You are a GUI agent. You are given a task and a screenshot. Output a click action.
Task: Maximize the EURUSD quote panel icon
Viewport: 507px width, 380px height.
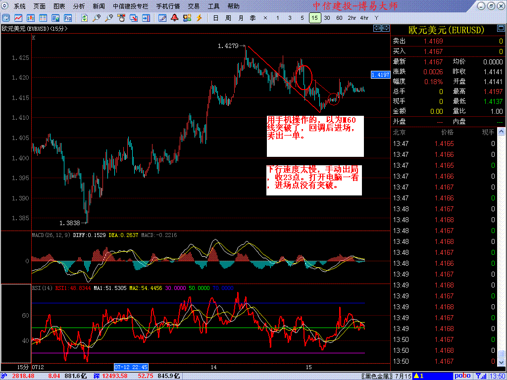(501, 29)
